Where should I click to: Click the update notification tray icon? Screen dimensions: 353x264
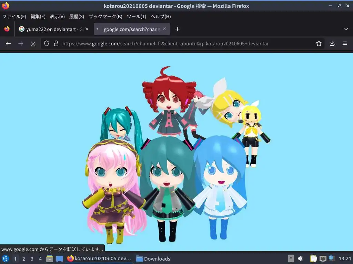coord(332,258)
